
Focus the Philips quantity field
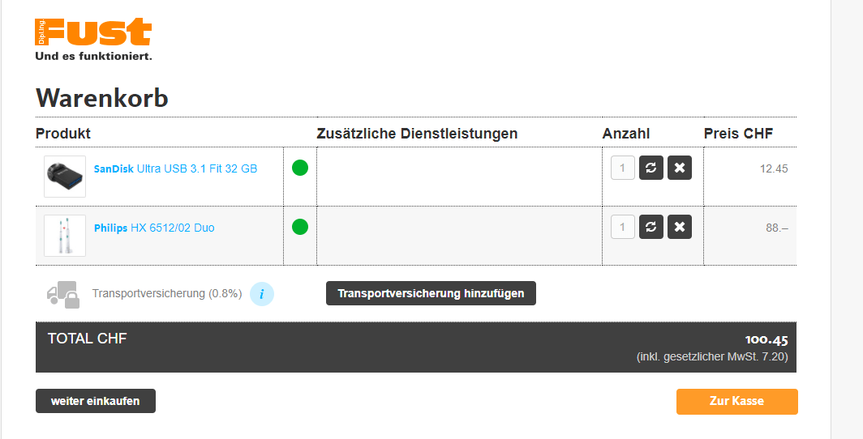coord(622,228)
